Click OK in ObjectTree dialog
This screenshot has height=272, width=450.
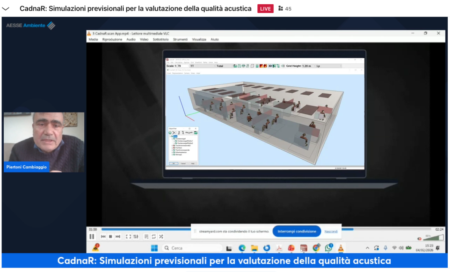[174, 163]
